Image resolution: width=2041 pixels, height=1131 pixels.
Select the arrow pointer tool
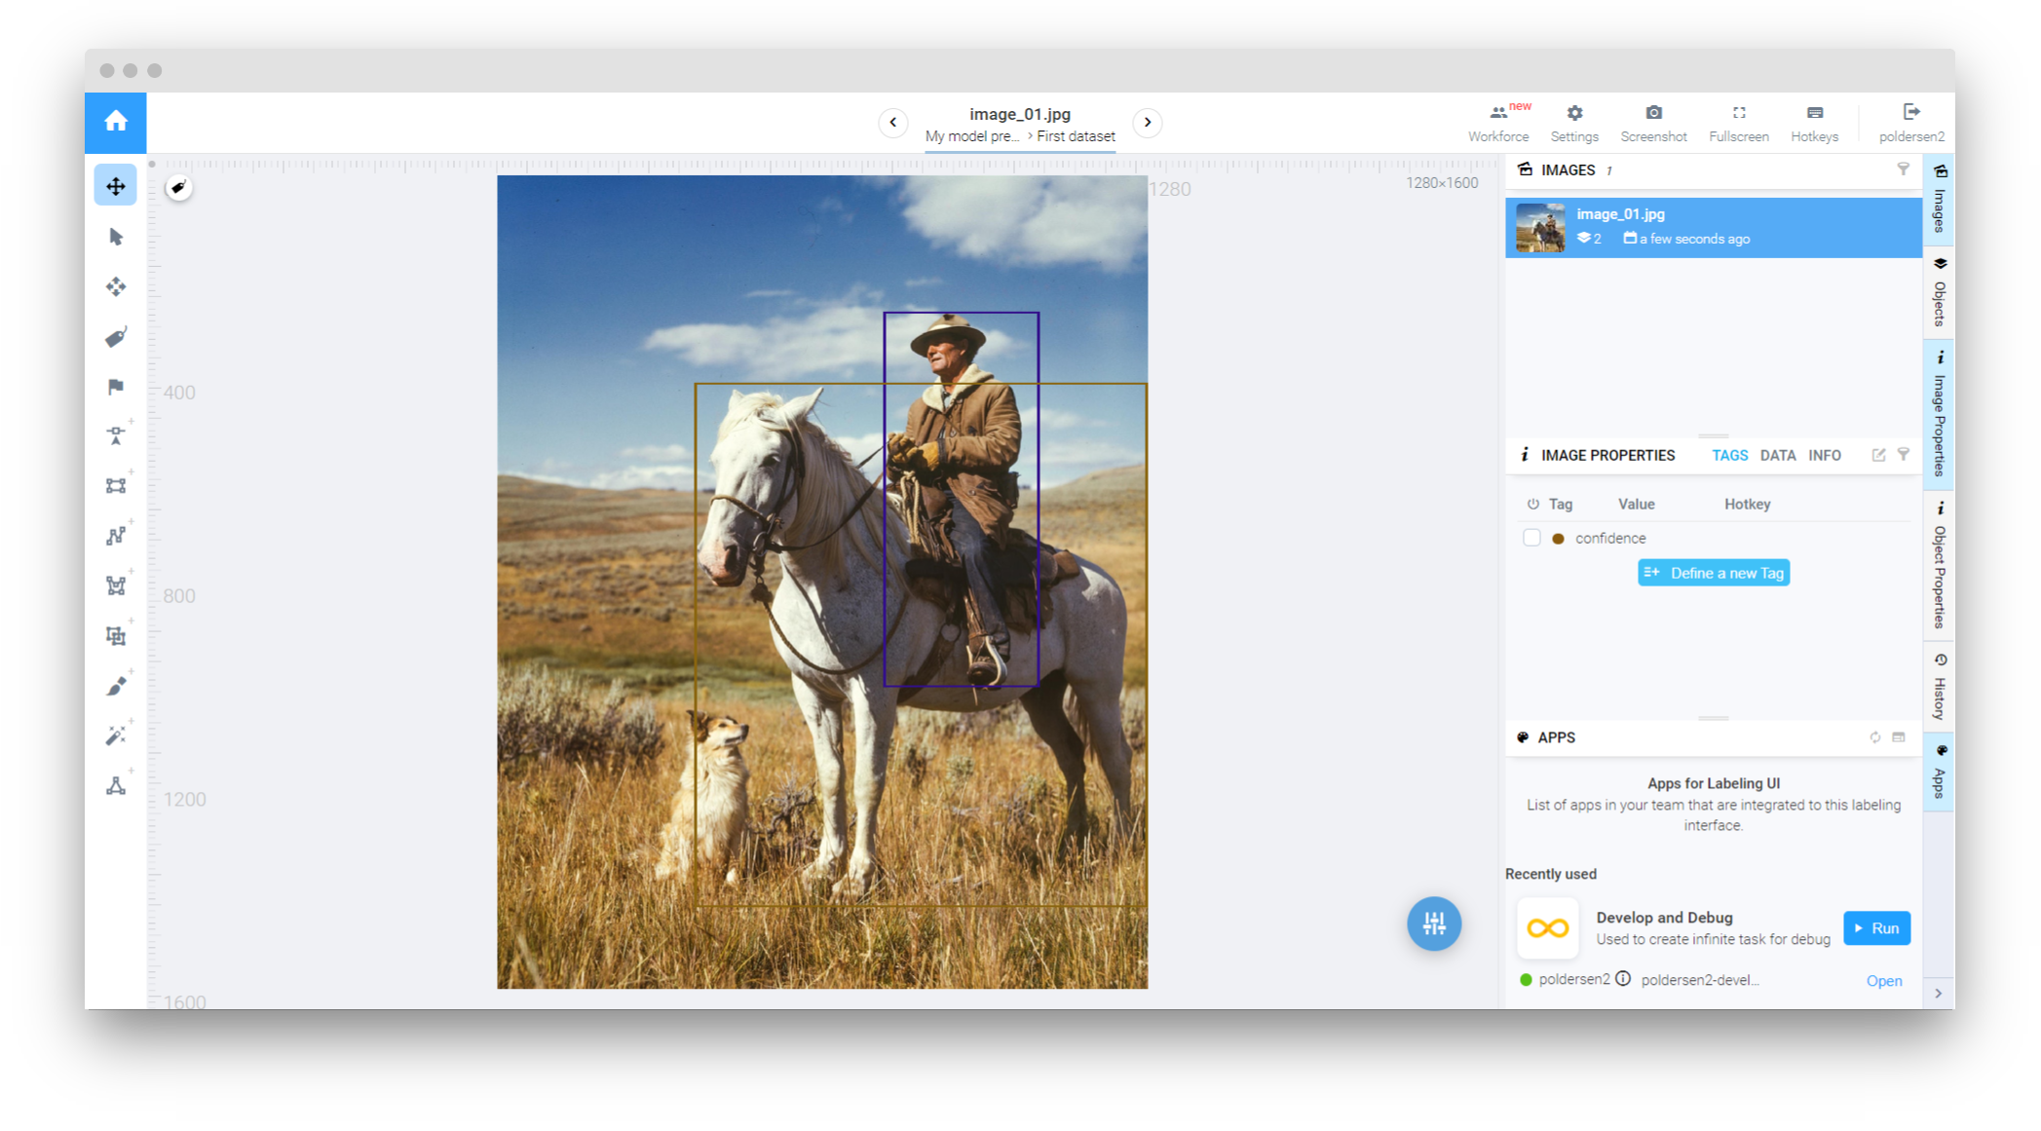pyautogui.click(x=116, y=237)
